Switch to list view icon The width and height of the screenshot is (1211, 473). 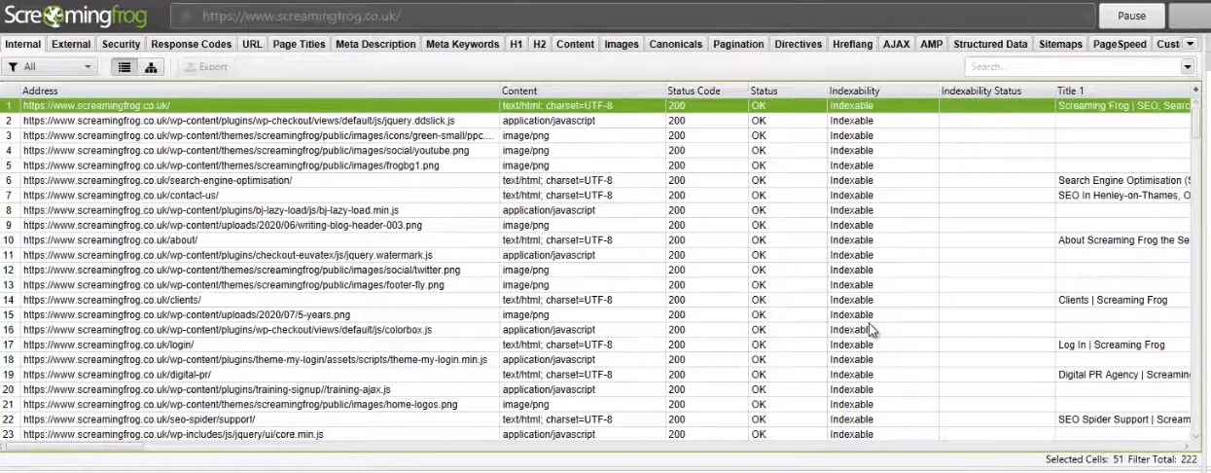pos(125,67)
